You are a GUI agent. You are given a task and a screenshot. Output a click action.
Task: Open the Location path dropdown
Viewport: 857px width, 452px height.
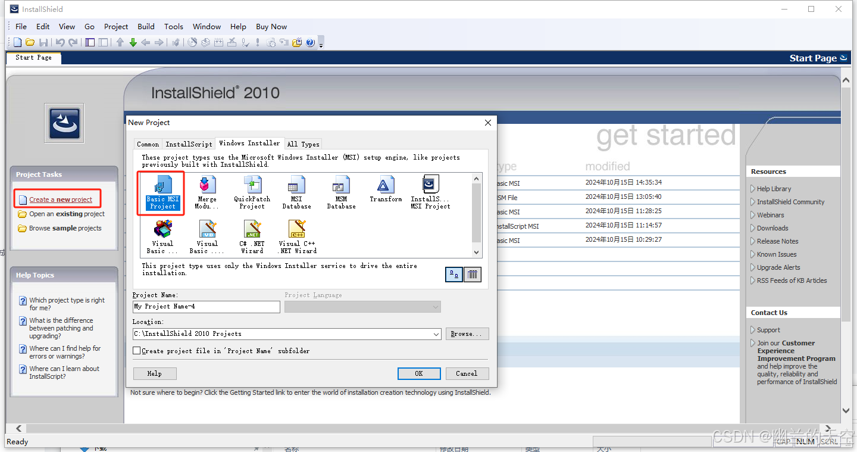coord(436,334)
